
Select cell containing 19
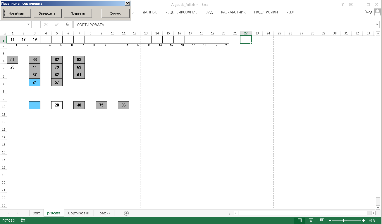click(35, 39)
